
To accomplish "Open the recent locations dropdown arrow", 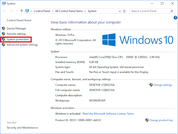I will click(17, 11).
